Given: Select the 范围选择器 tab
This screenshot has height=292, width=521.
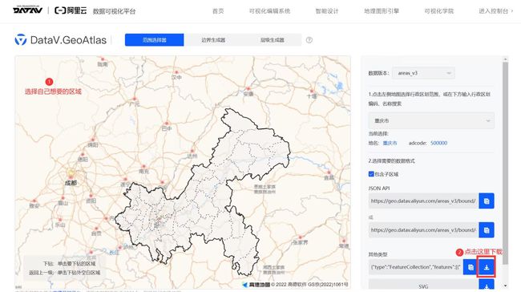Looking at the screenshot, I should pyautogui.click(x=154, y=40).
